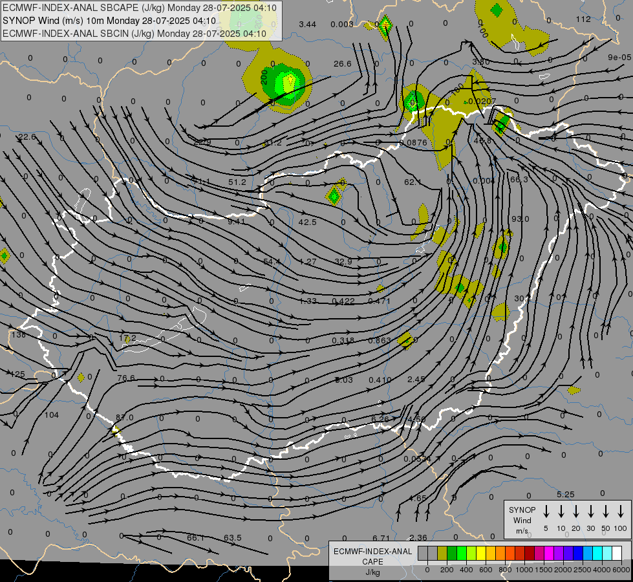633x582 pixels.
Task: Click the 5 m/s wind legend arrow
Action: (546, 512)
